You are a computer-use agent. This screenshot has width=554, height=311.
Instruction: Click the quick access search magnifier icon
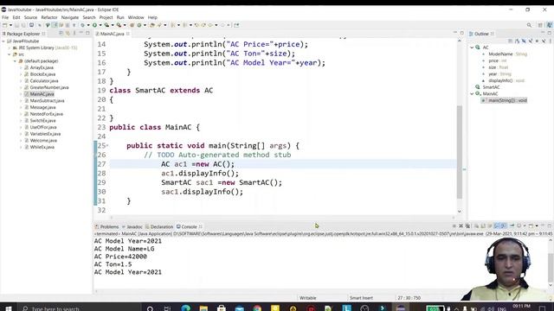[529, 25]
